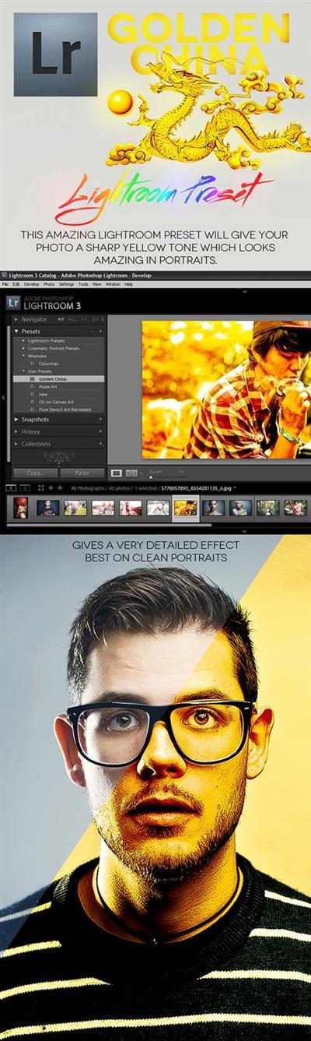This screenshot has width=311, height=1041.
Task: Click the main golden preview photo
Action: (226, 389)
